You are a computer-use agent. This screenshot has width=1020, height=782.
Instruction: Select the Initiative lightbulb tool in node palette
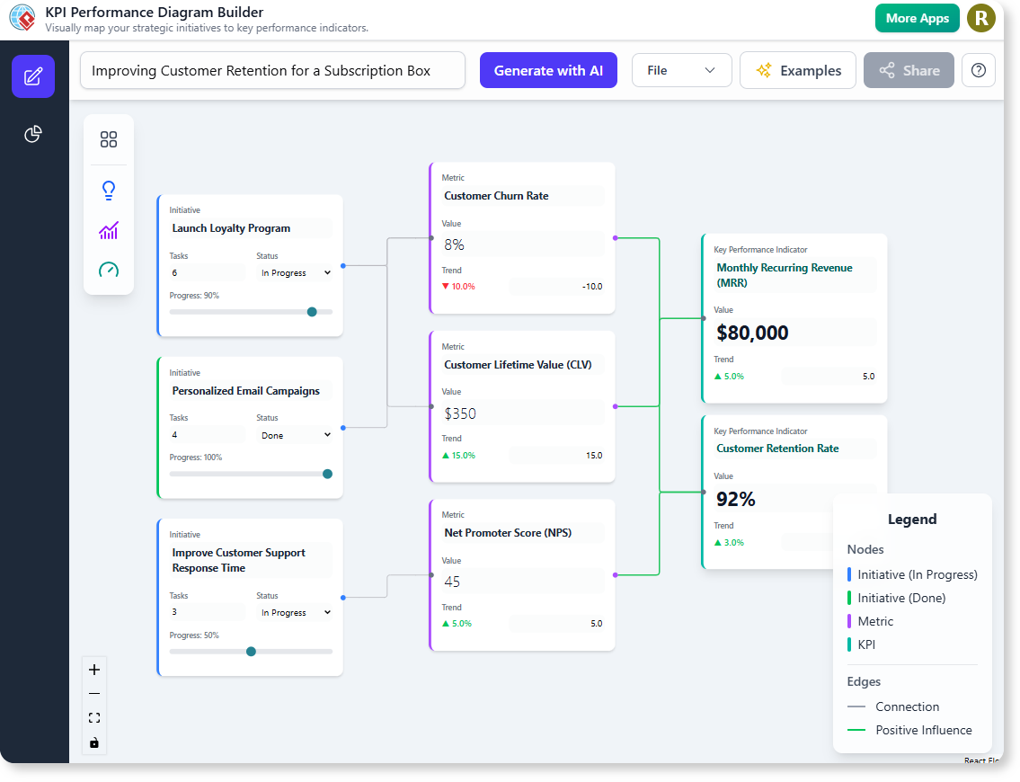109,191
